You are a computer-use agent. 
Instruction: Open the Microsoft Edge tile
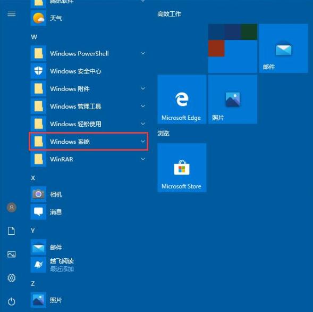[x=182, y=100]
